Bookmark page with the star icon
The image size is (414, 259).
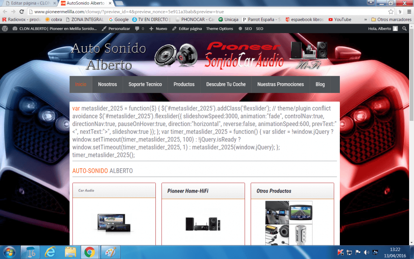pos(391,12)
